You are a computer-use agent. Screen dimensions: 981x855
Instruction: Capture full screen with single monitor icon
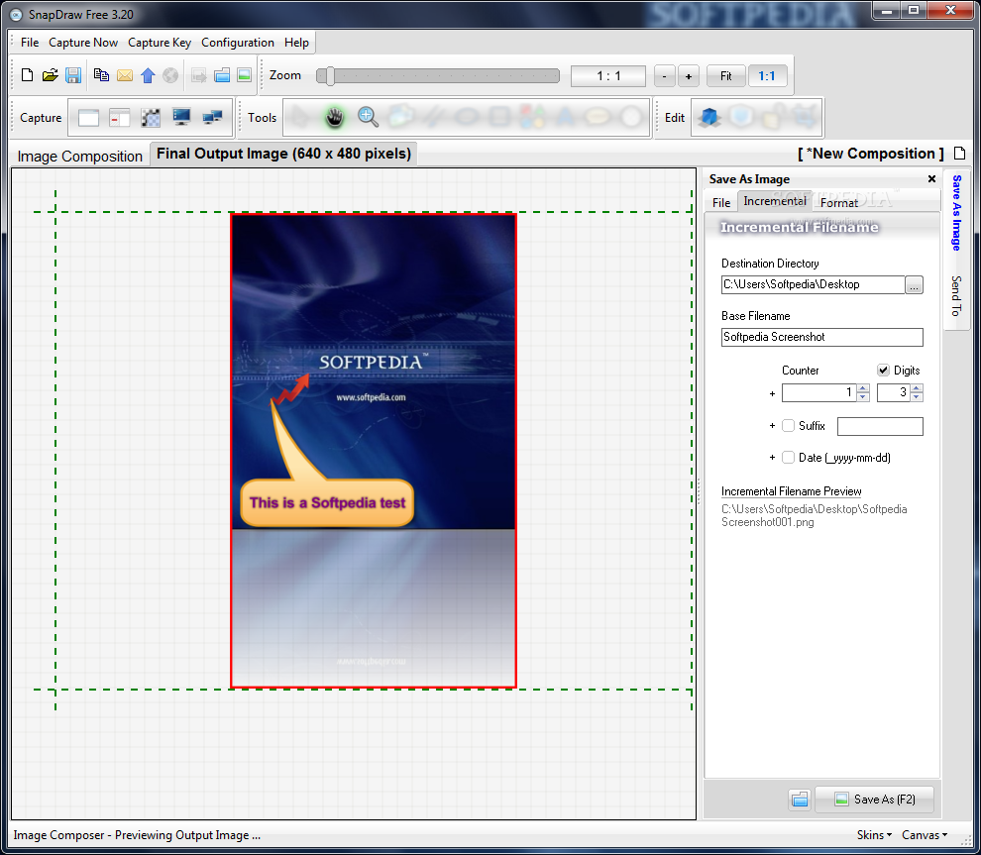(x=181, y=117)
